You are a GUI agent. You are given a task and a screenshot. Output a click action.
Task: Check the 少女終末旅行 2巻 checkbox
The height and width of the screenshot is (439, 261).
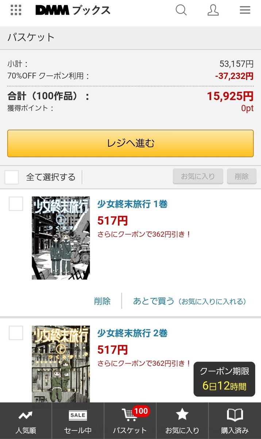pos(16,333)
